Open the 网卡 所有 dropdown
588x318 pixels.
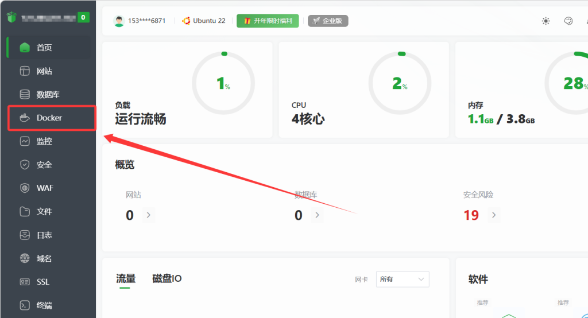click(x=403, y=280)
